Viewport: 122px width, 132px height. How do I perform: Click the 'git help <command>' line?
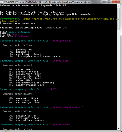point(46,14)
